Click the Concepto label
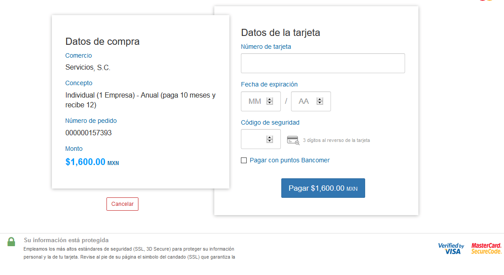Viewport: 504px width, 275px height. point(79,83)
